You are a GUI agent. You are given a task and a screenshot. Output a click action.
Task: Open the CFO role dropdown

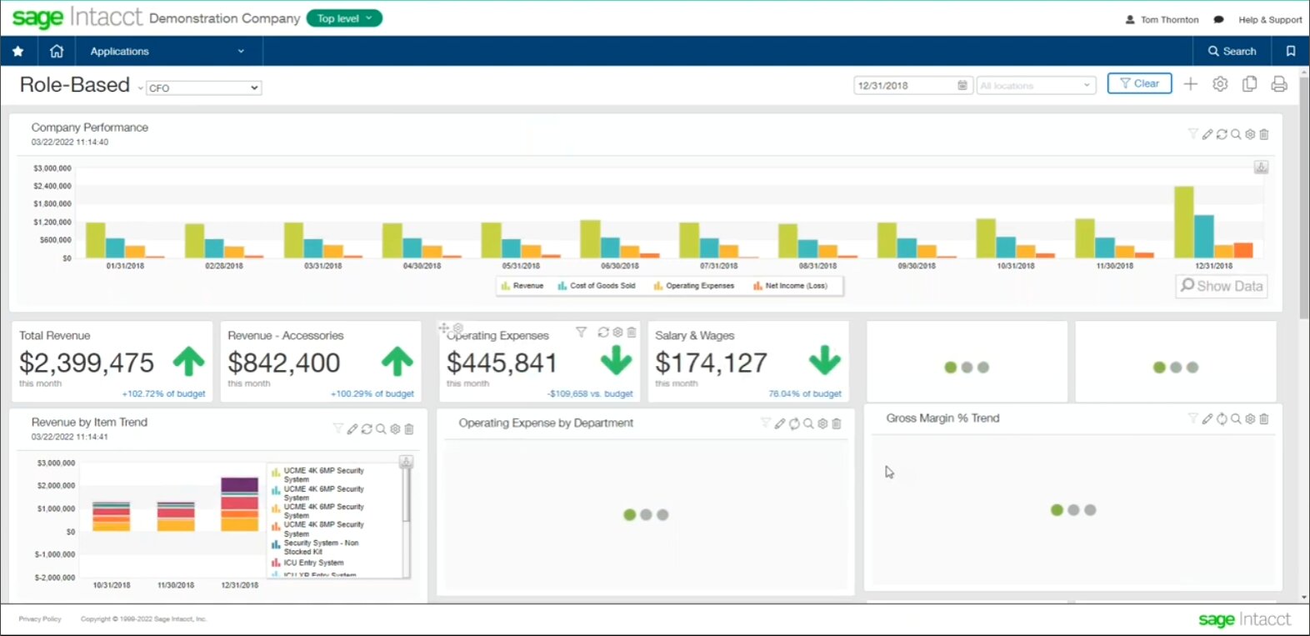click(x=203, y=88)
